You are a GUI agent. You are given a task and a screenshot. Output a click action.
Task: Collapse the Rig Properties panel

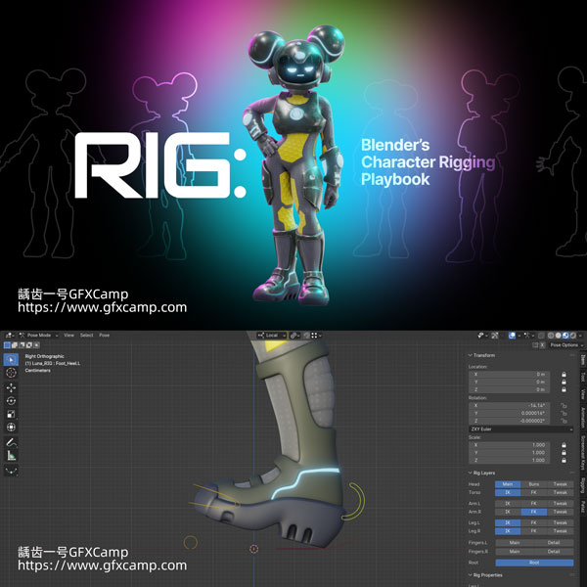[485, 575]
